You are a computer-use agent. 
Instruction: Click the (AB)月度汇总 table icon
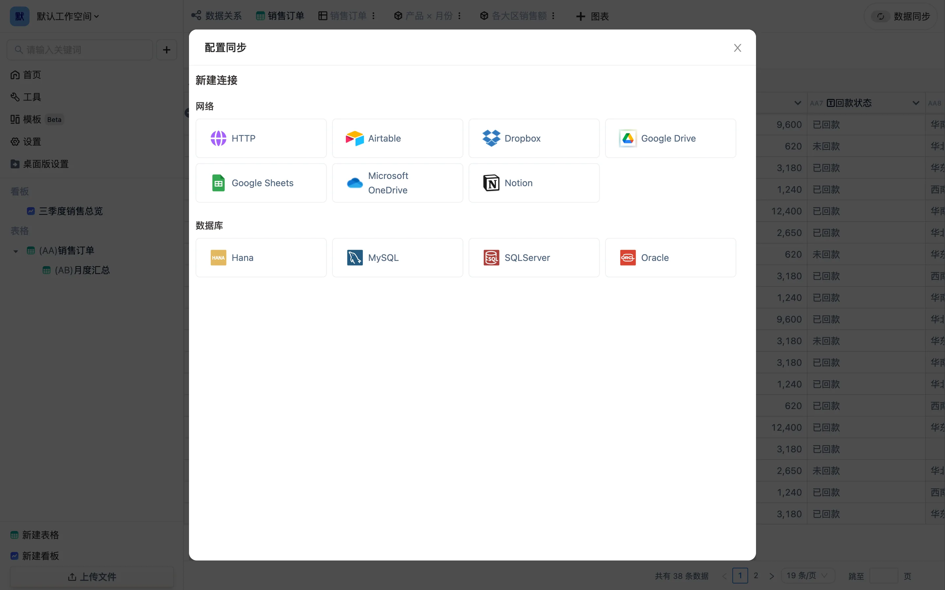pyautogui.click(x=47, y=270)
